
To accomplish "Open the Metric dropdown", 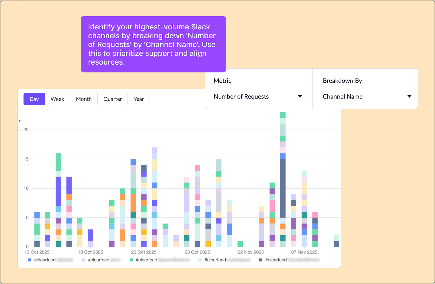I will 300,97.
